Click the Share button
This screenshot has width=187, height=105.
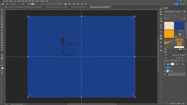[176, 4]
